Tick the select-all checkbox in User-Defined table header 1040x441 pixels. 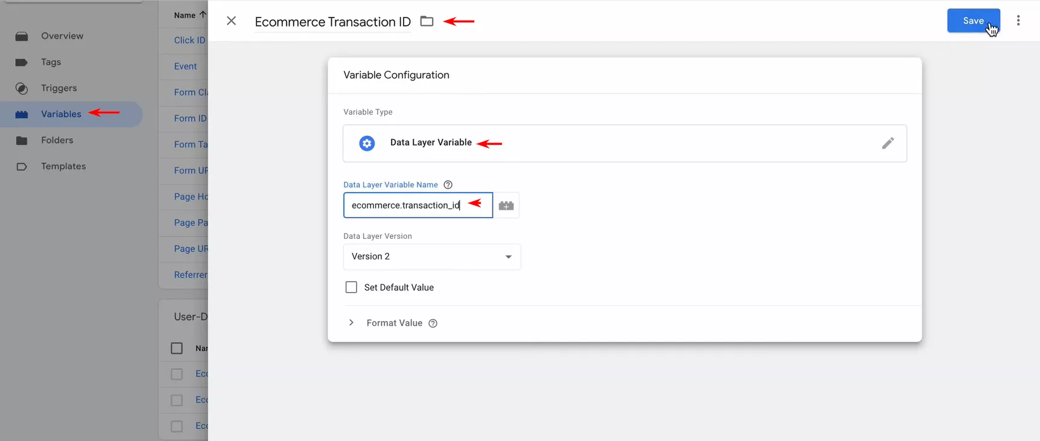(177, 348)
